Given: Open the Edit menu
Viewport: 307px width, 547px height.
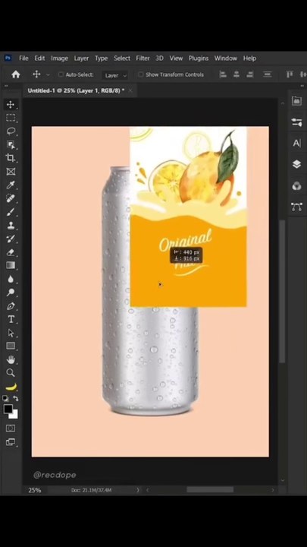Looking at the screenshot, I should (x=39, y=58).
